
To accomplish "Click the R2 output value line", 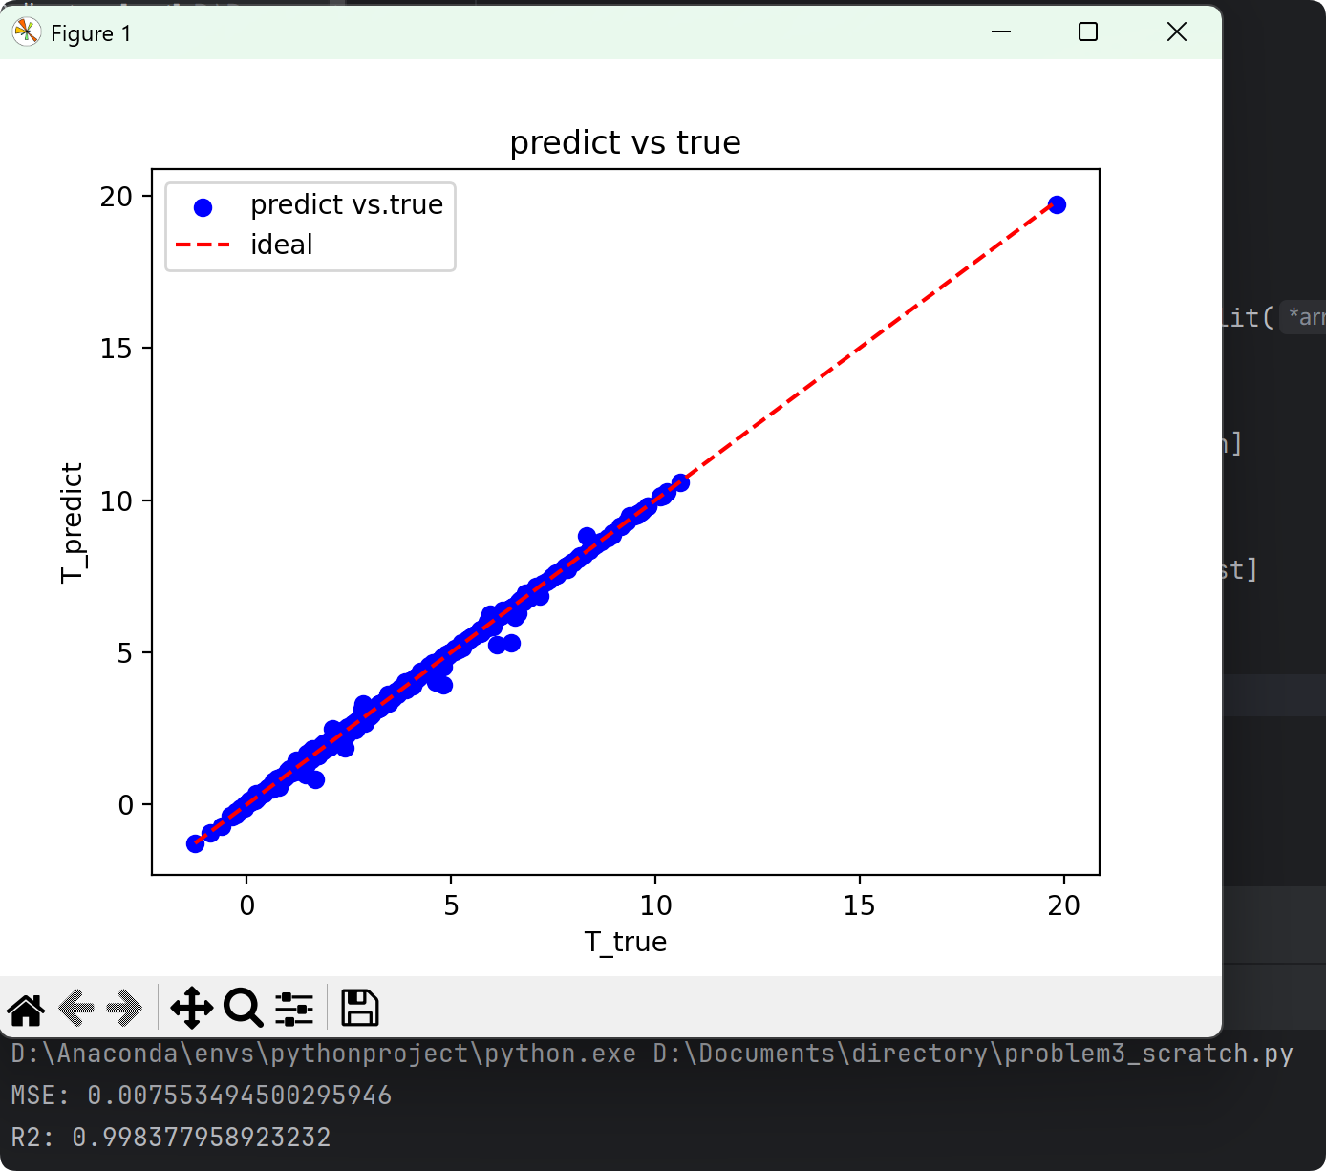I will pos(171,1138).
